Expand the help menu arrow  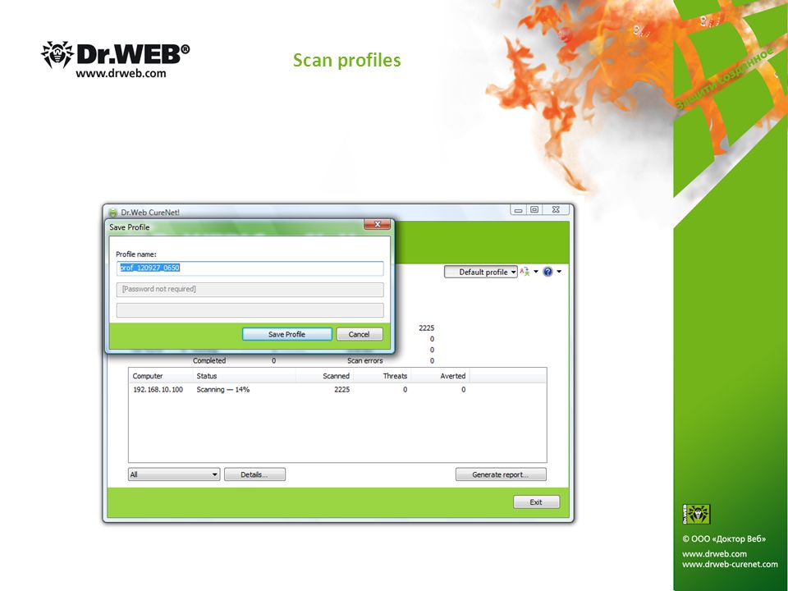pos(559,272)
